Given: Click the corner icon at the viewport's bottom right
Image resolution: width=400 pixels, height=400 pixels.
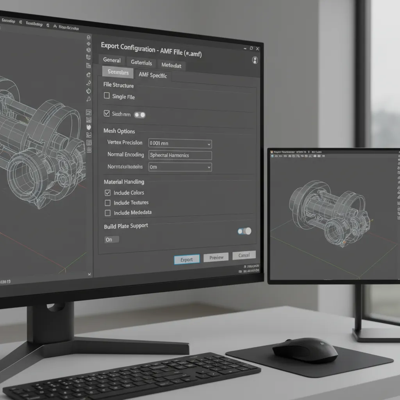Looking at the screenshot, I should 89,274.
